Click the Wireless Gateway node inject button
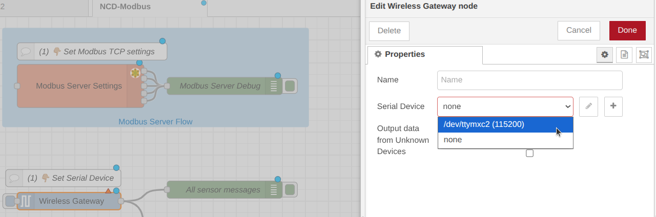 pos(10,201)
